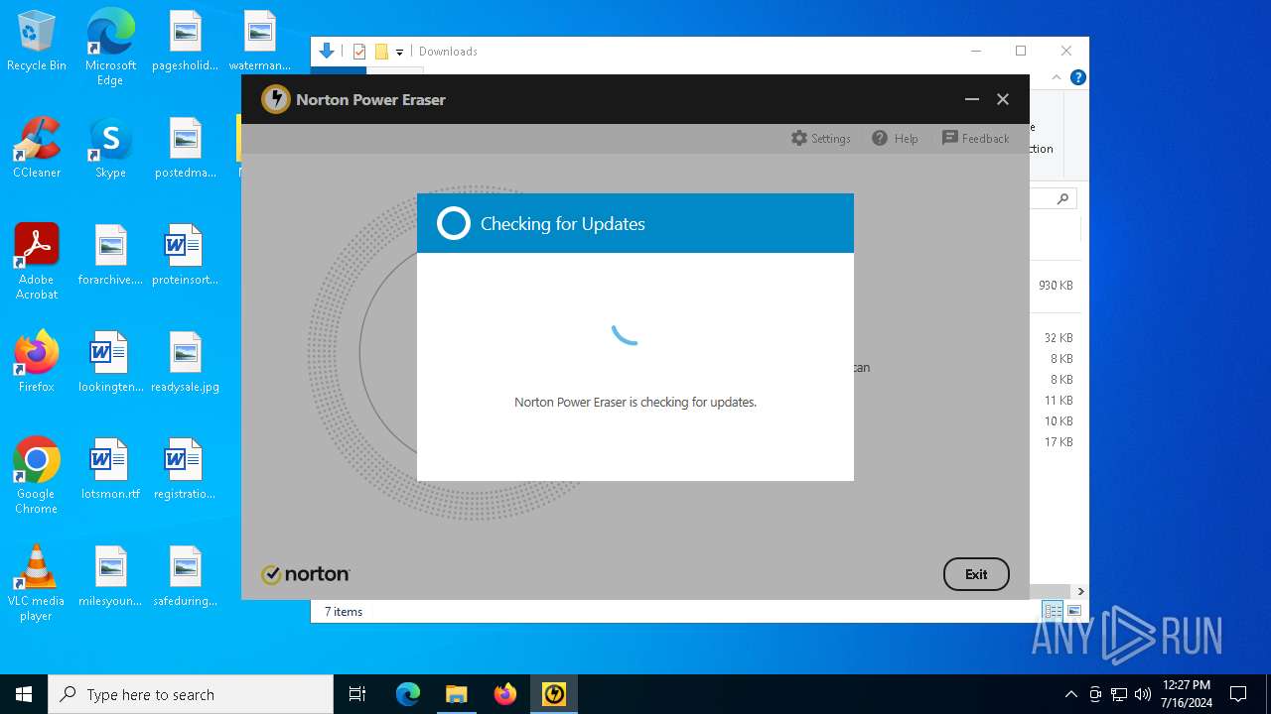Click the Exit button in Norton Power Eraser
Viewport: 1271px width, 714px height.
coord(976,574)
